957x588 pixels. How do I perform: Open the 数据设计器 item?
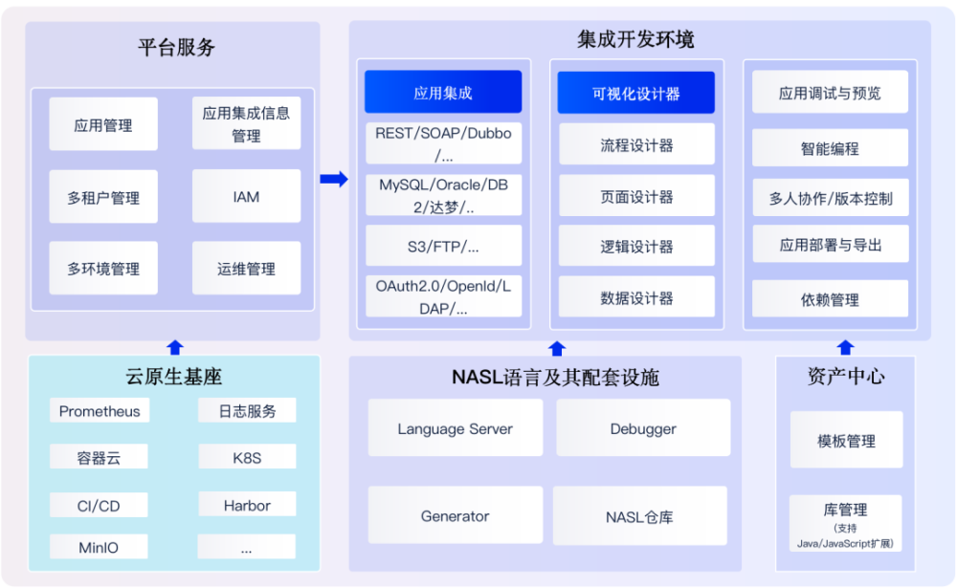point(636,296)
